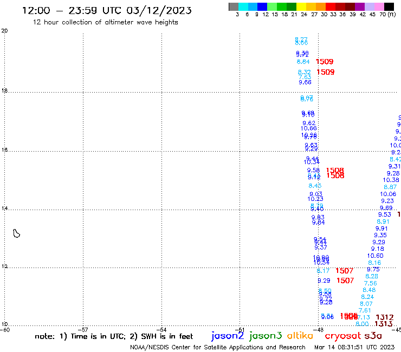Click wave height value 10.23
The image size is (401, 352).
pos(315,199)
